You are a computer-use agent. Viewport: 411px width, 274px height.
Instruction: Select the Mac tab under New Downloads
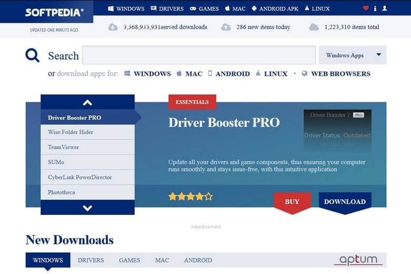click(162, 260)
